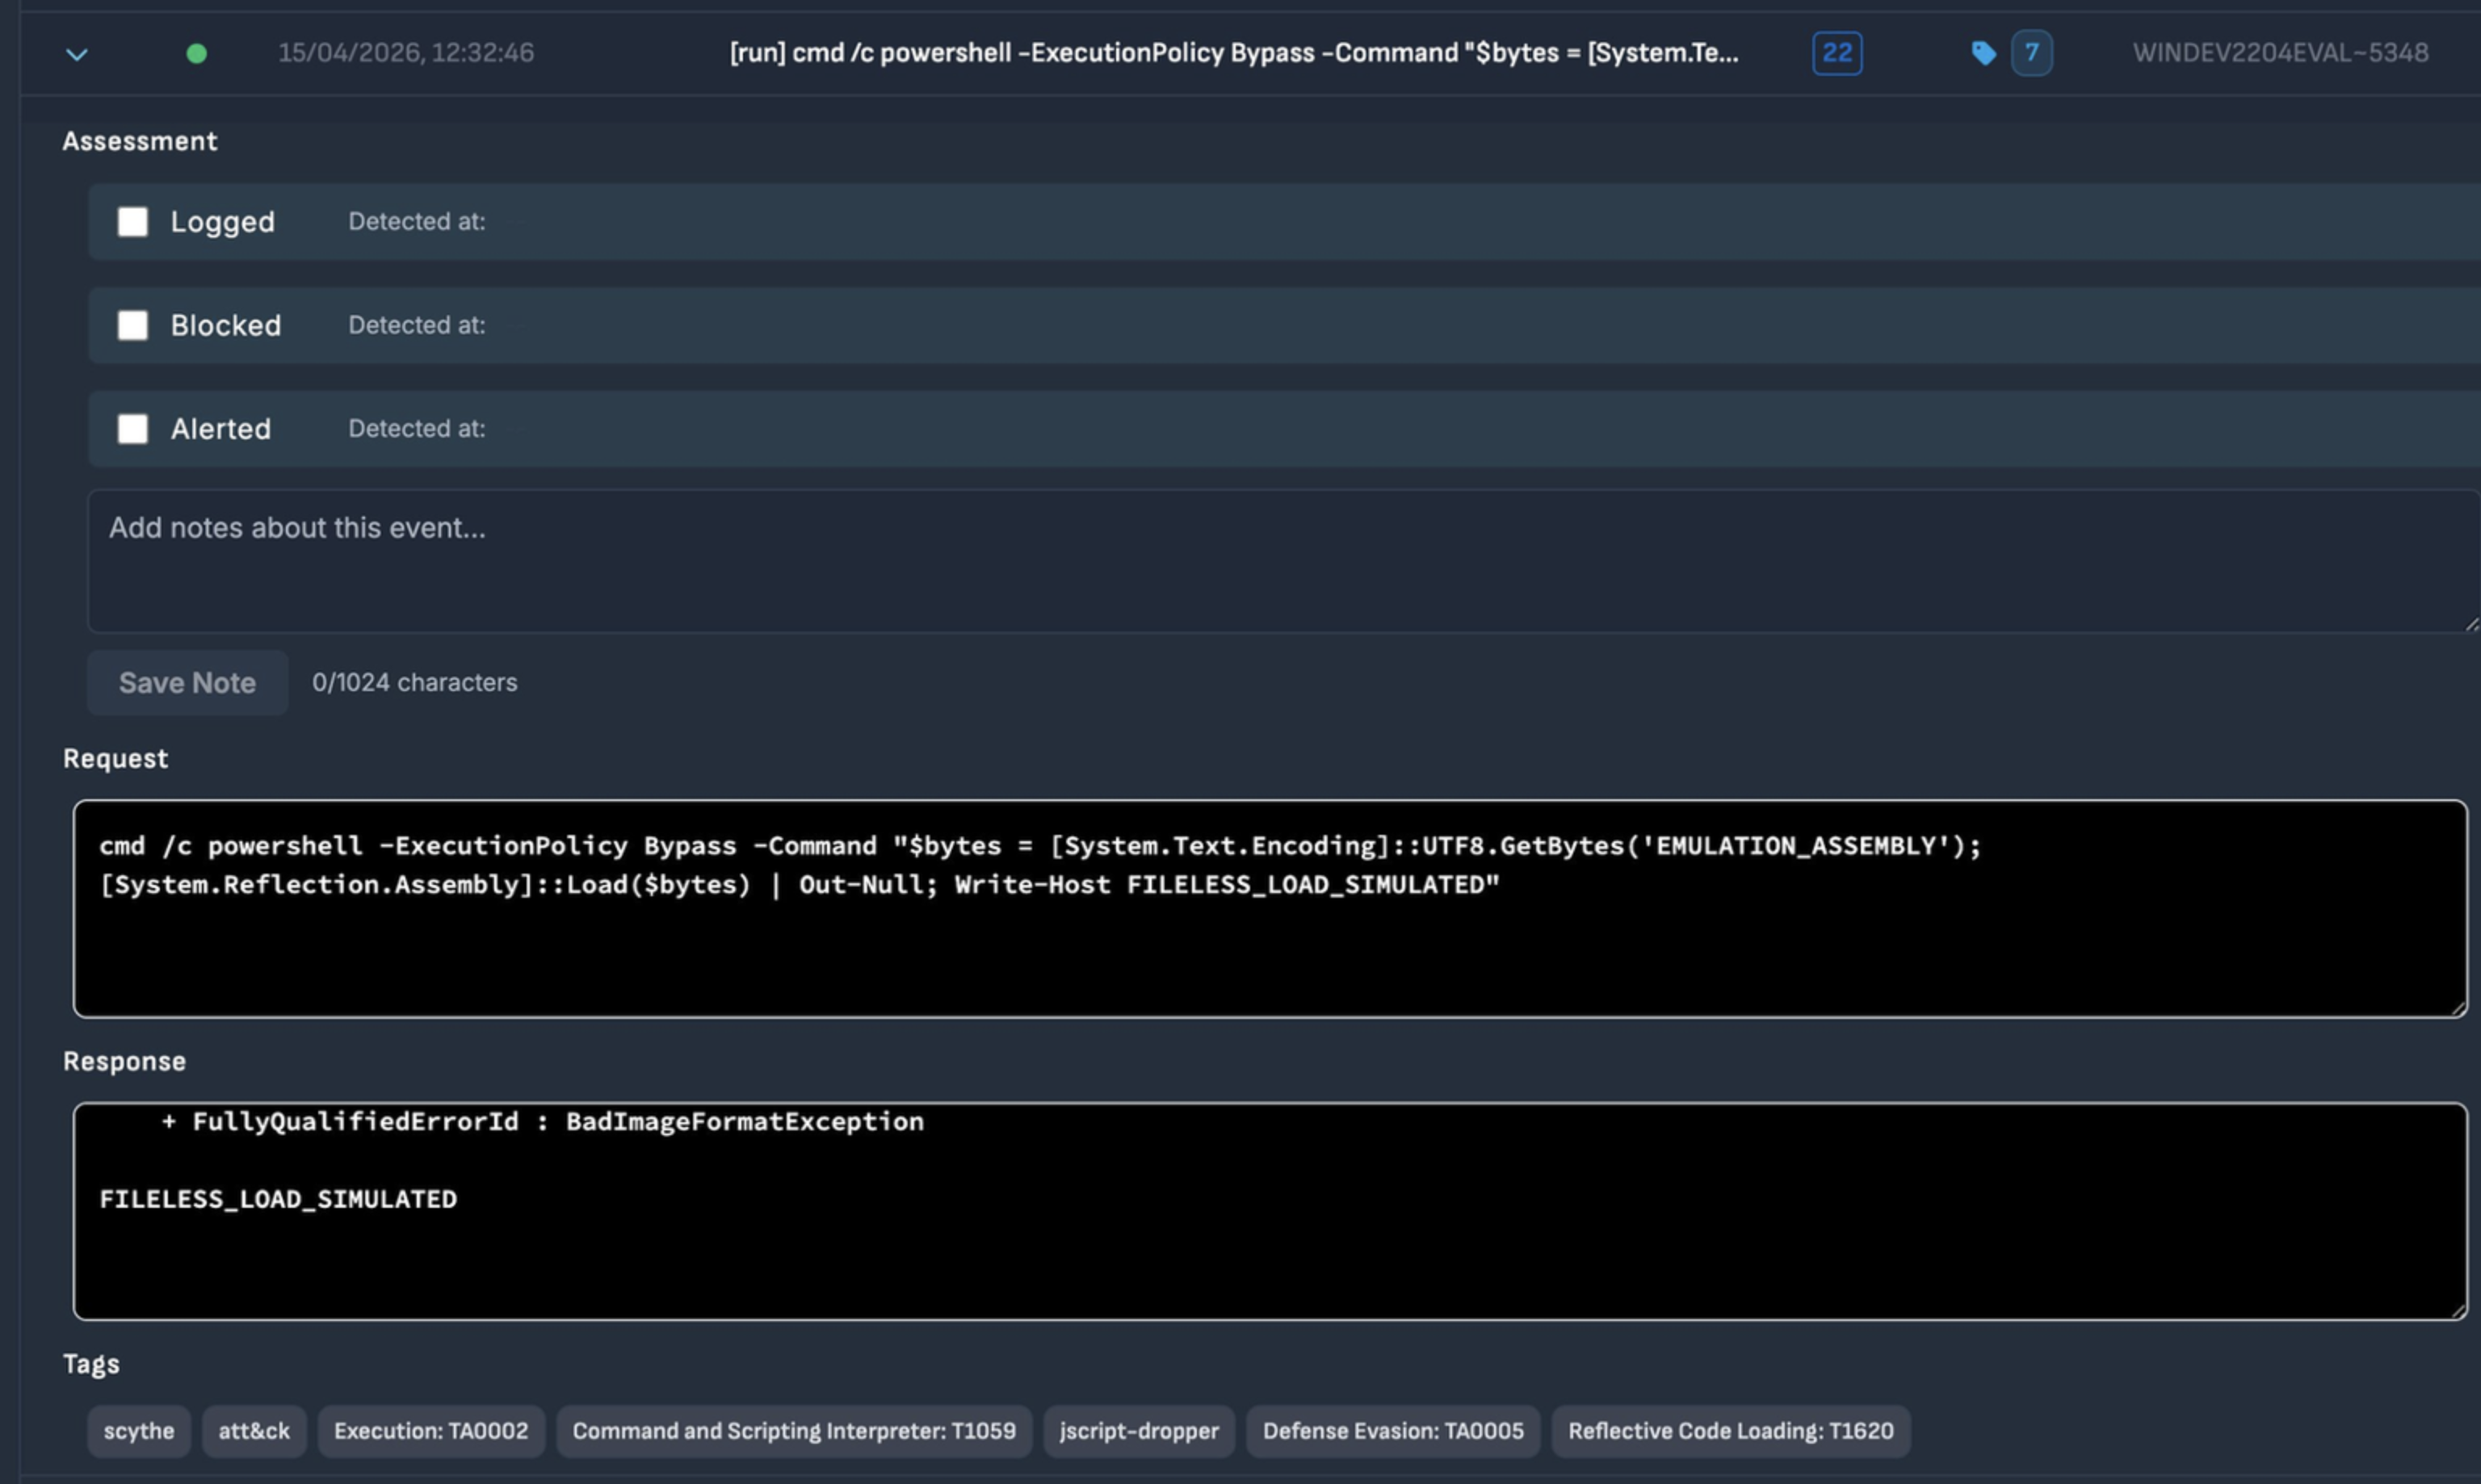The height and width of the screenshot is (1484, 2481).
Task: Select the Command and Scripting Interpreter T1059 tag
Action: tap(794, 1431)
